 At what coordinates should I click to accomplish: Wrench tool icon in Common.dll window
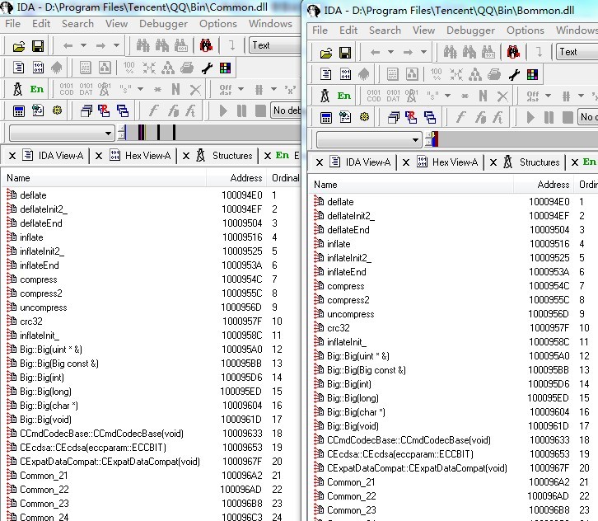tap(207, 68)
